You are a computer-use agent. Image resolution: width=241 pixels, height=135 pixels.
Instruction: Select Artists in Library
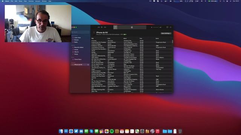click(x=76, y=49)
